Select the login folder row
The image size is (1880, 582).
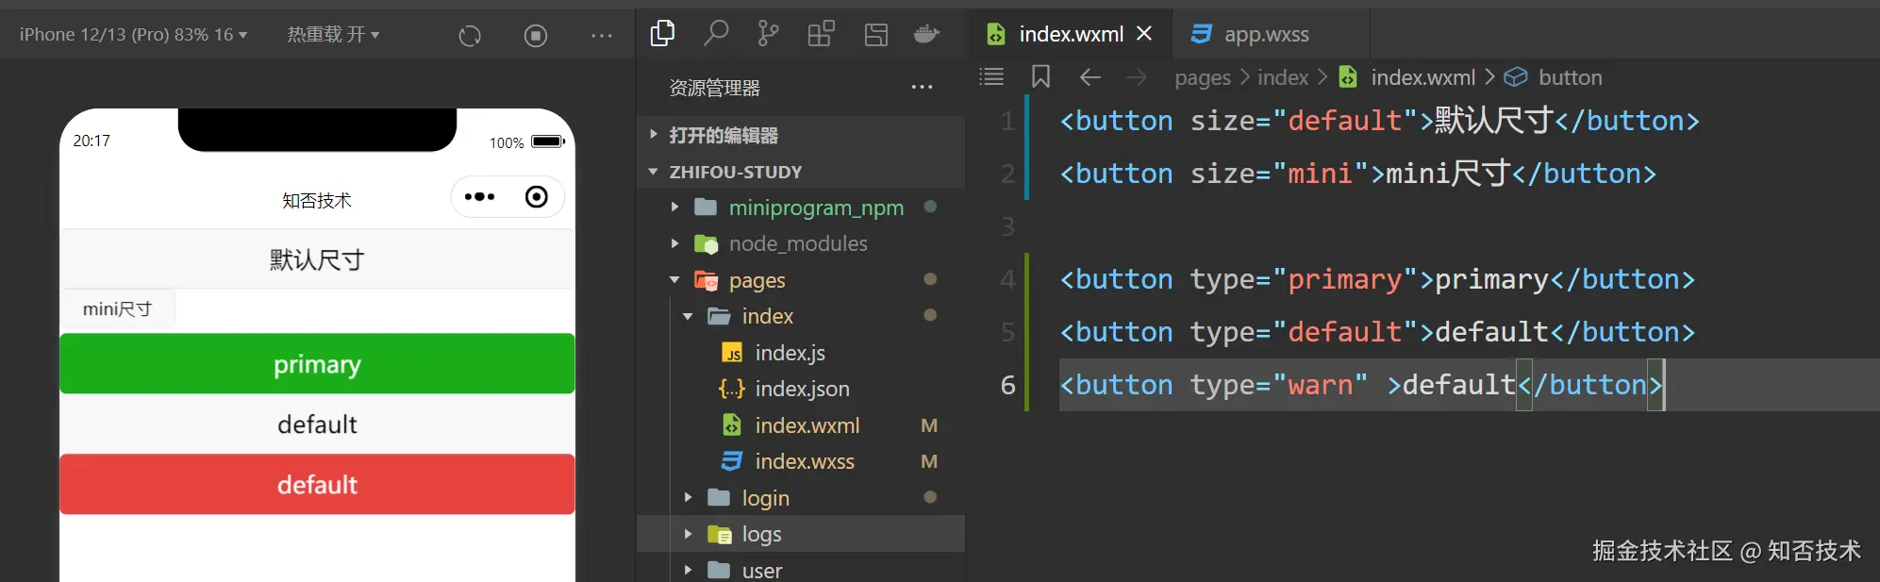801,497
